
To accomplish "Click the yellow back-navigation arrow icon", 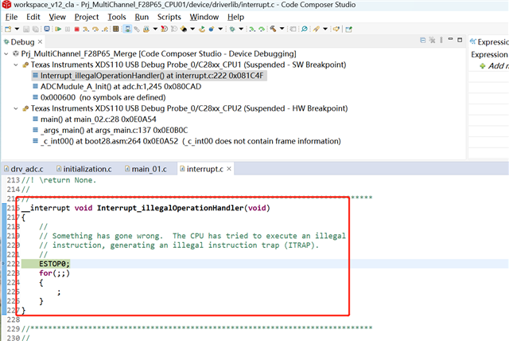I will pos(336,29).
